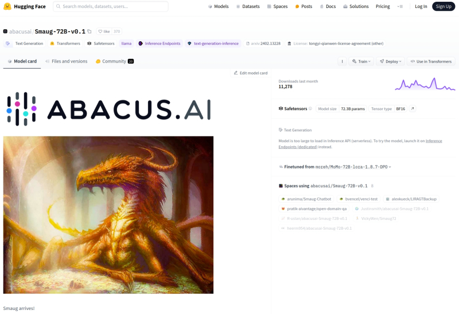The image size is (459, 314).
Task: Focus the search models input field
Action: point(111,6)
